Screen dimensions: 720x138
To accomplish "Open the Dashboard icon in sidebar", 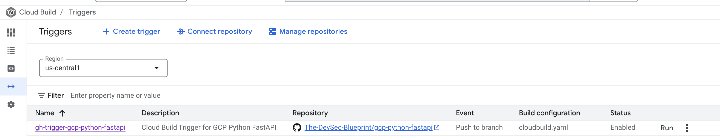I will (11, 32).
